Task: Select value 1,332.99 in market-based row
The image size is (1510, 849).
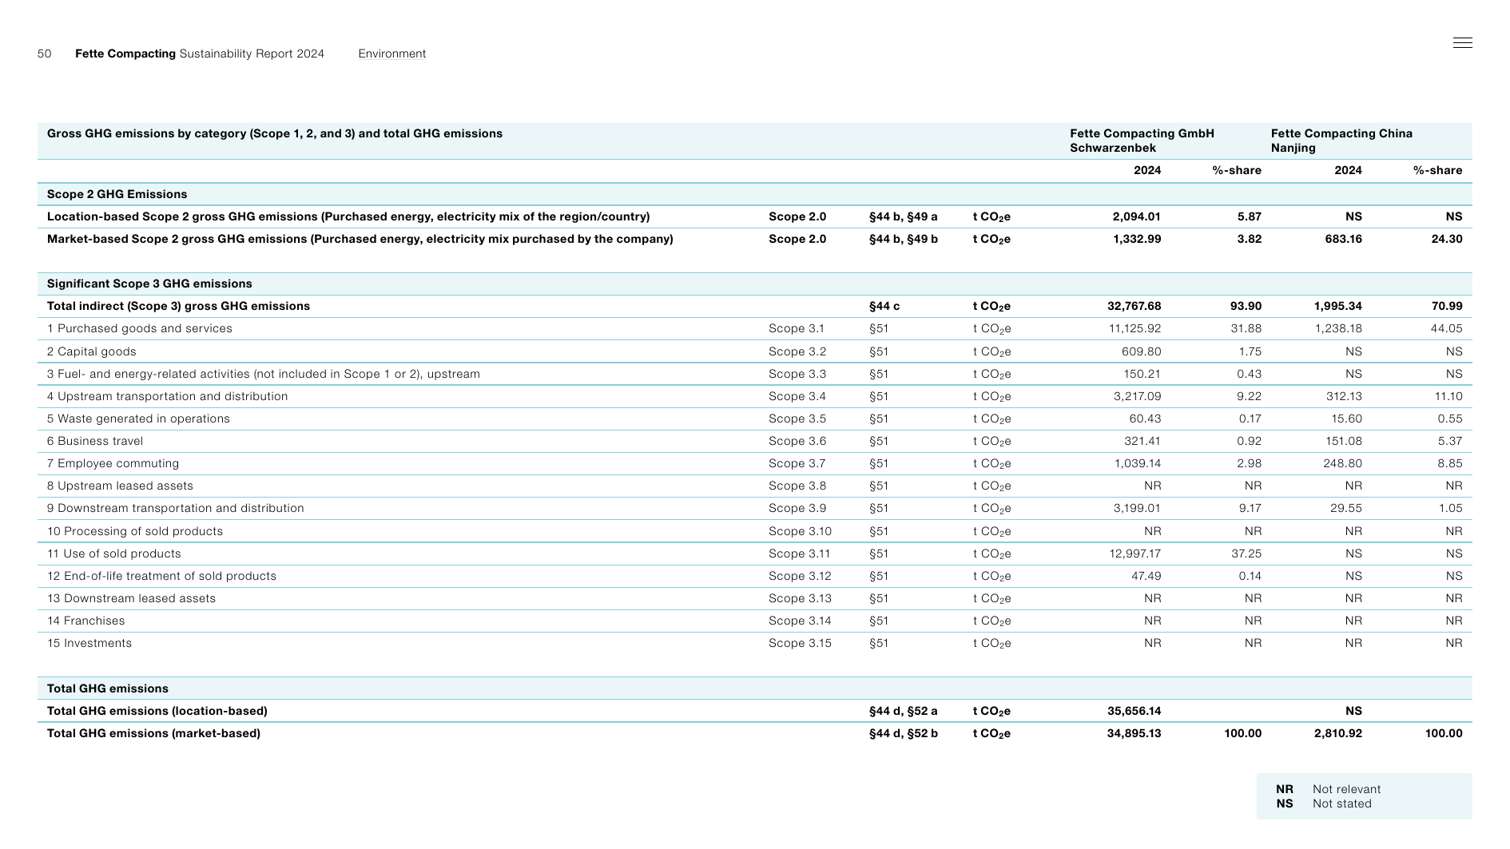Action: point(1137,239)
